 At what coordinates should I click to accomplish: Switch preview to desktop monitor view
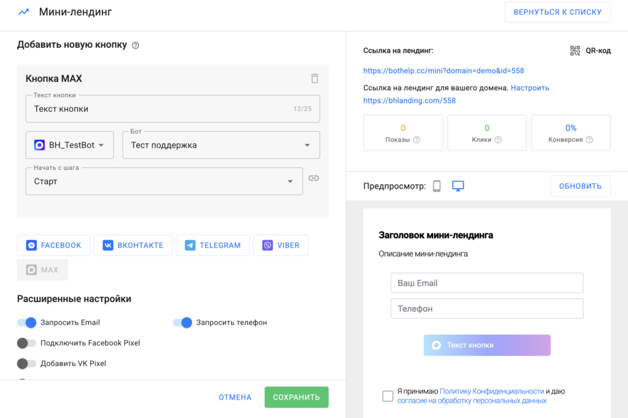tap(458, 186)
